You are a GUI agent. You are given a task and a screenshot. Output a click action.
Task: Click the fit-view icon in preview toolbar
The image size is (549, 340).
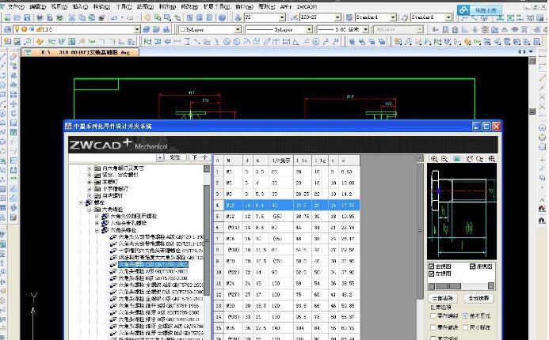(456, 159)
